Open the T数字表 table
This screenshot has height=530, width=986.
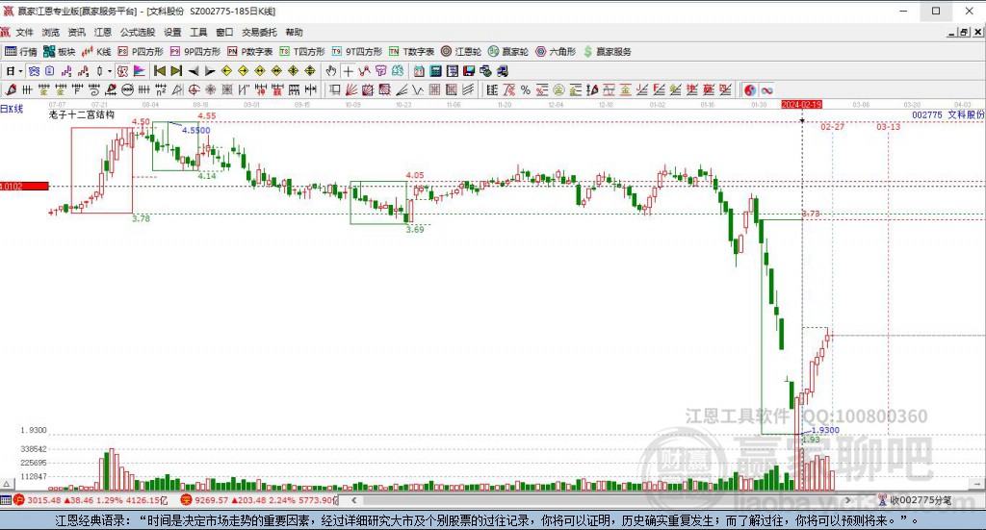click(412, 52)
